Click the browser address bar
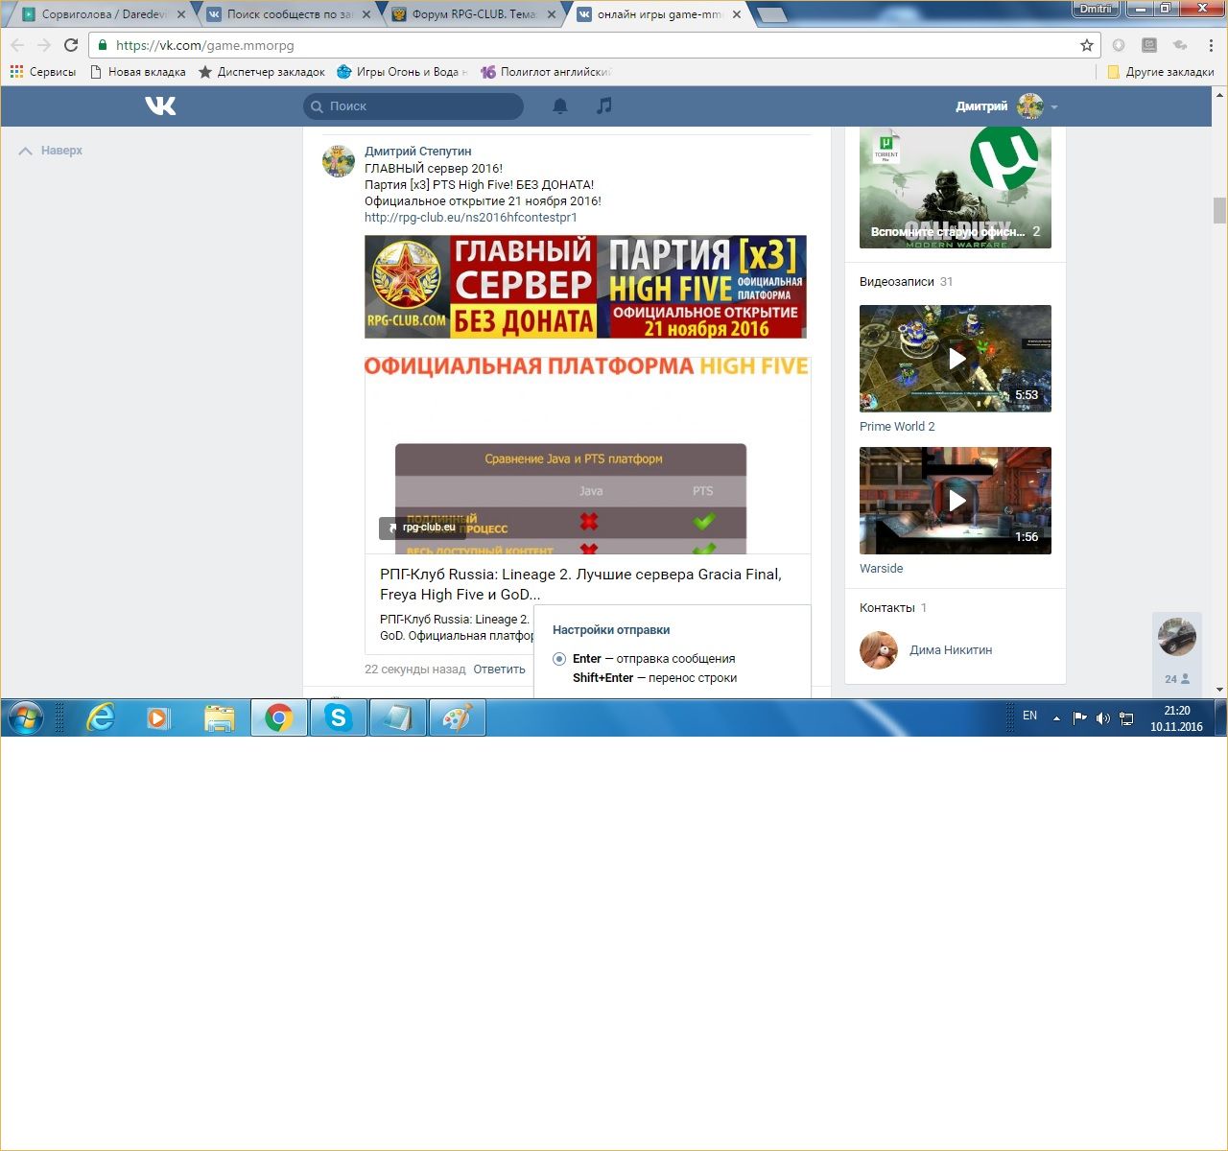This screenshot has width=1228, height=1151. [x=595, y=45]
